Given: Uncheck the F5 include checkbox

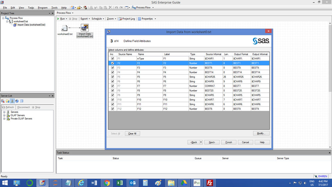Looking at the screenshot, I should [x=112, y=77].
